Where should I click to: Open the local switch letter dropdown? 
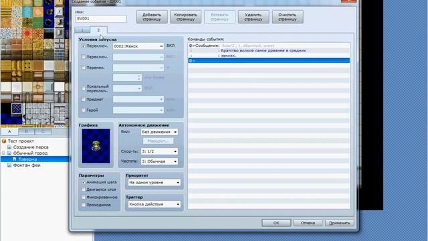tap(127, 88)
